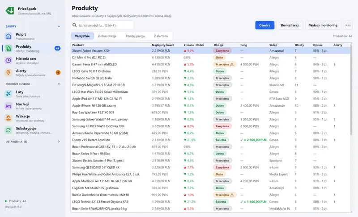Image resolution: width=358 pixels, height=217 pixels.
Task: Open Noclegi bed icon
Action: pos(8,106)
